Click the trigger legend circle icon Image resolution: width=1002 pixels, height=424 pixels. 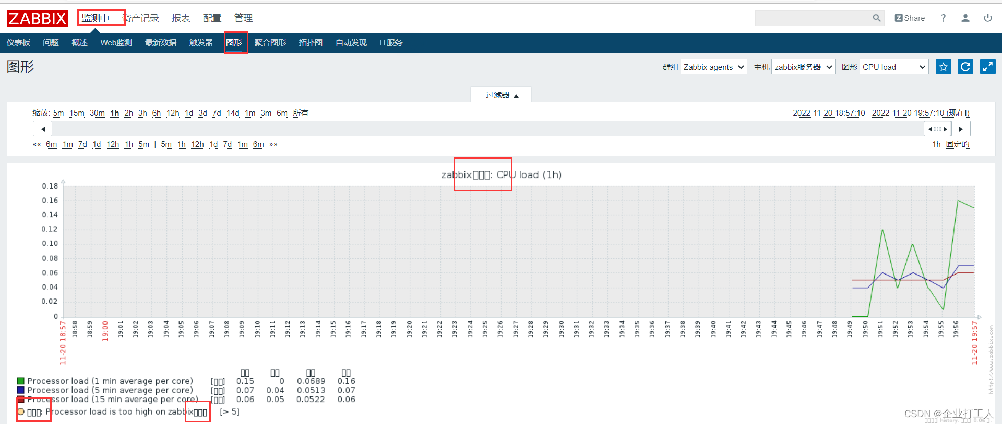(21, 411)
